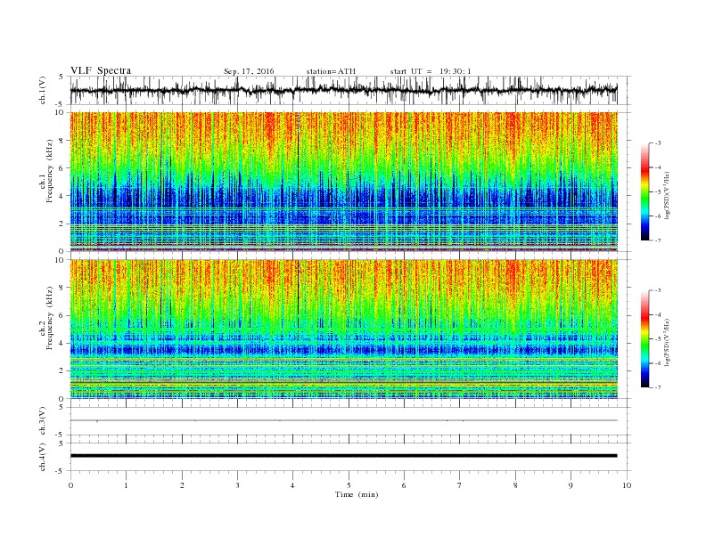Viewport: 706px width, 545px height.
Task: Click the 'ch.4(V)' axis label
Action: click(43, 457)
